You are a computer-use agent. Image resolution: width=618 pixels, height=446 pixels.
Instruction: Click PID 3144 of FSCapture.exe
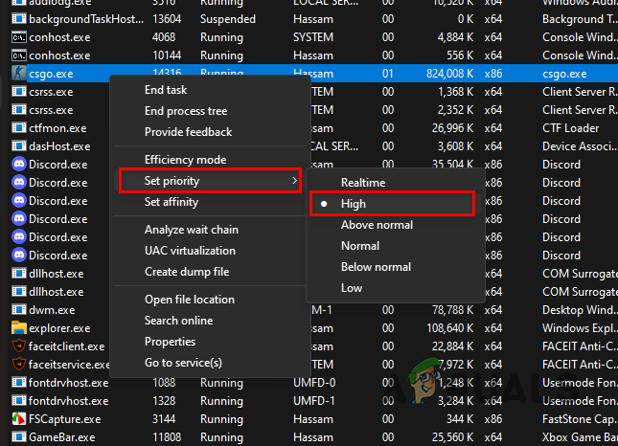[x=164, y=419]
